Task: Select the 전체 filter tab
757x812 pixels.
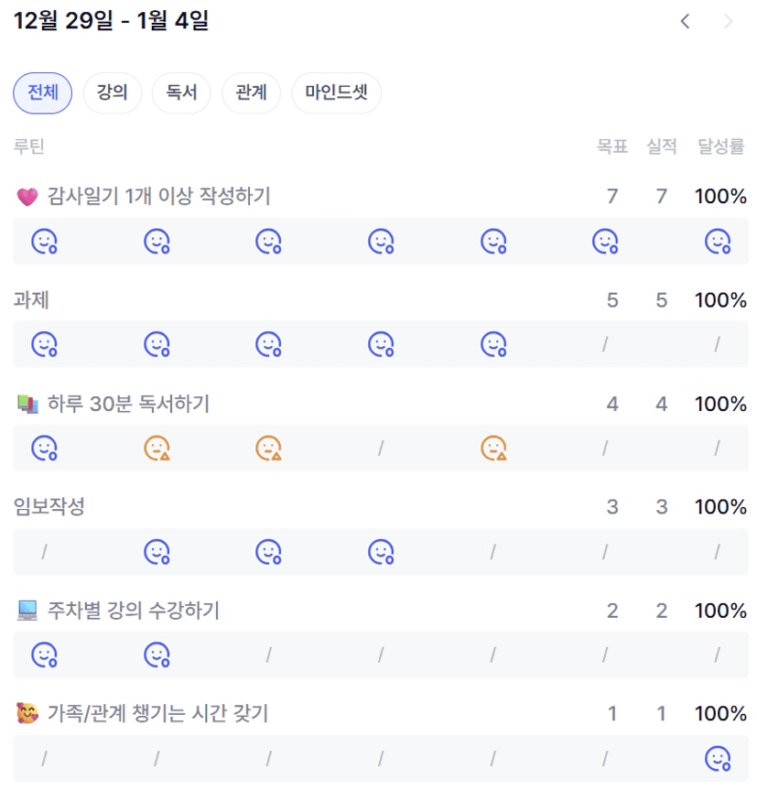Action: [x=42, y=92]
